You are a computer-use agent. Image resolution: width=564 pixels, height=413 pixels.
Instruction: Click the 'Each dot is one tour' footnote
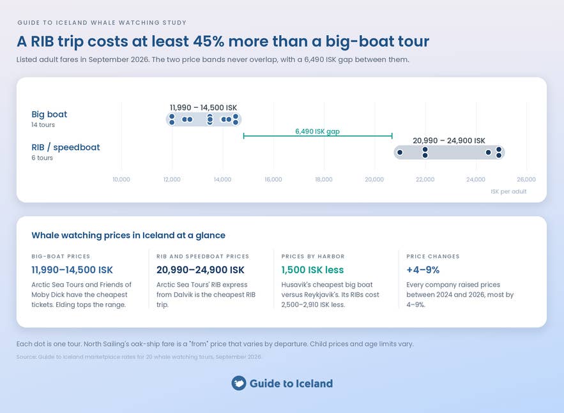pos(215,344)
